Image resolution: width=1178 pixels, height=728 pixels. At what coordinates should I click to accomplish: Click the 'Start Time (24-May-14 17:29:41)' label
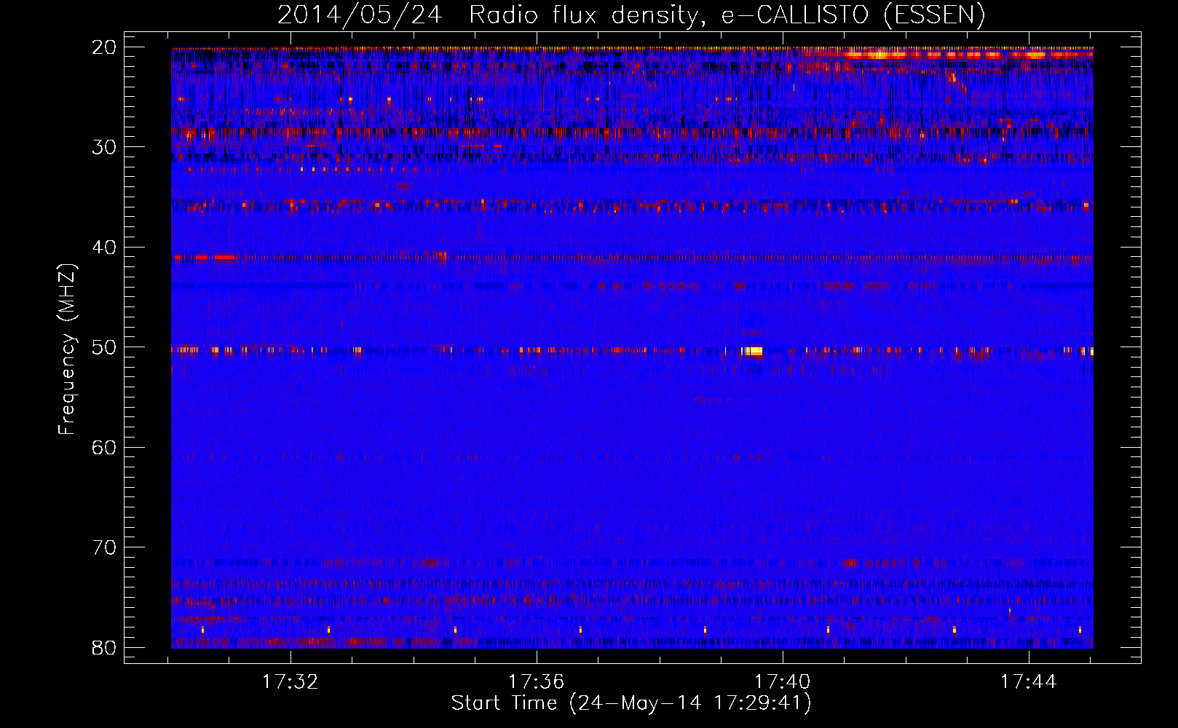631,703
